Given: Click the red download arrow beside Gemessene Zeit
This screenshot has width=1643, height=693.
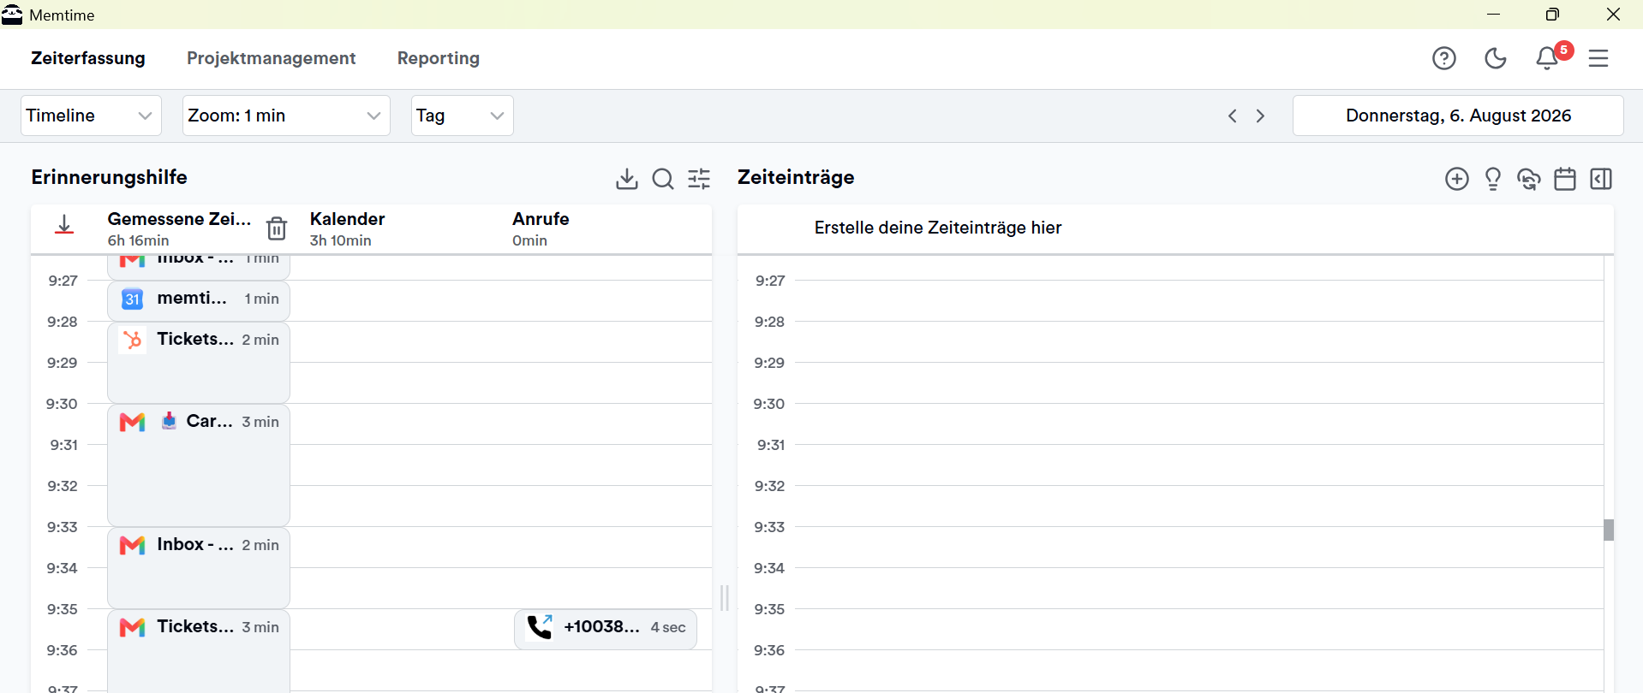Looking at the screenshot, I should pos(64,225).
